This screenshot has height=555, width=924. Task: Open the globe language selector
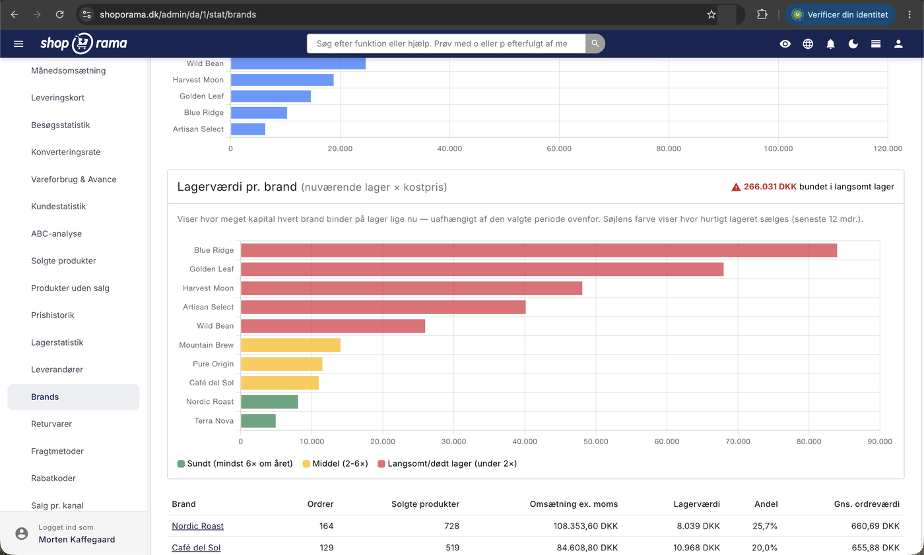808,44
